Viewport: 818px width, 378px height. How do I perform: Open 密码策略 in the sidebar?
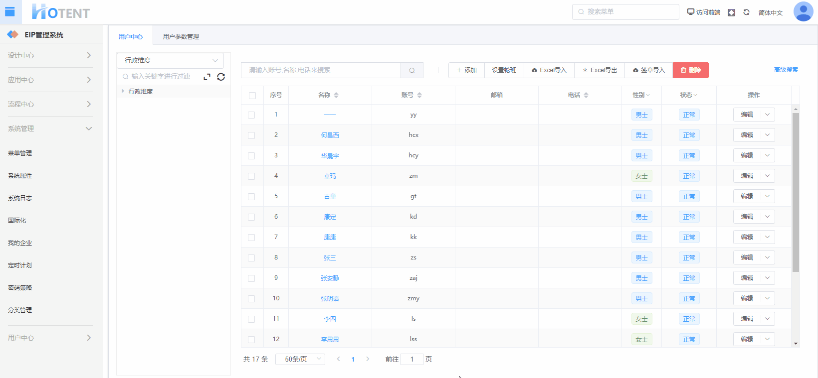coord(20,287)
